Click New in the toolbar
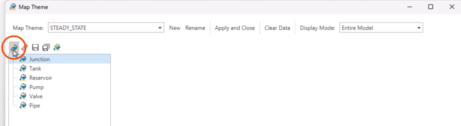461x126 pixels. [175, 28]
